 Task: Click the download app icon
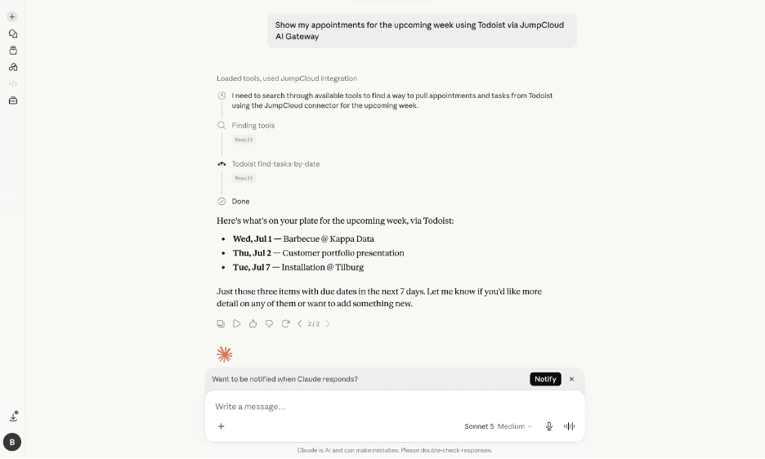point(13,417)
